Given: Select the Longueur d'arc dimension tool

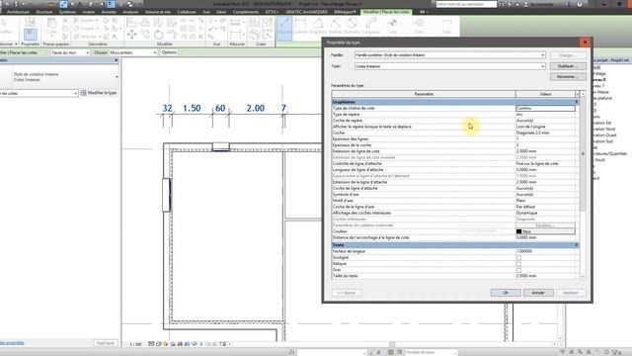Looking at the screenshot, I should (371, 25).
